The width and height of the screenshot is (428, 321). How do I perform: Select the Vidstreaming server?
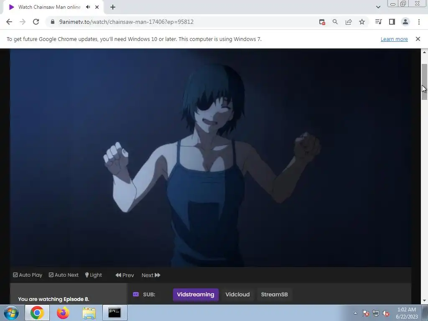tap(196, 295)
